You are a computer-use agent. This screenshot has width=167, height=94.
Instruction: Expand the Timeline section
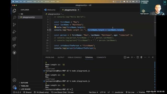(25, 86)
